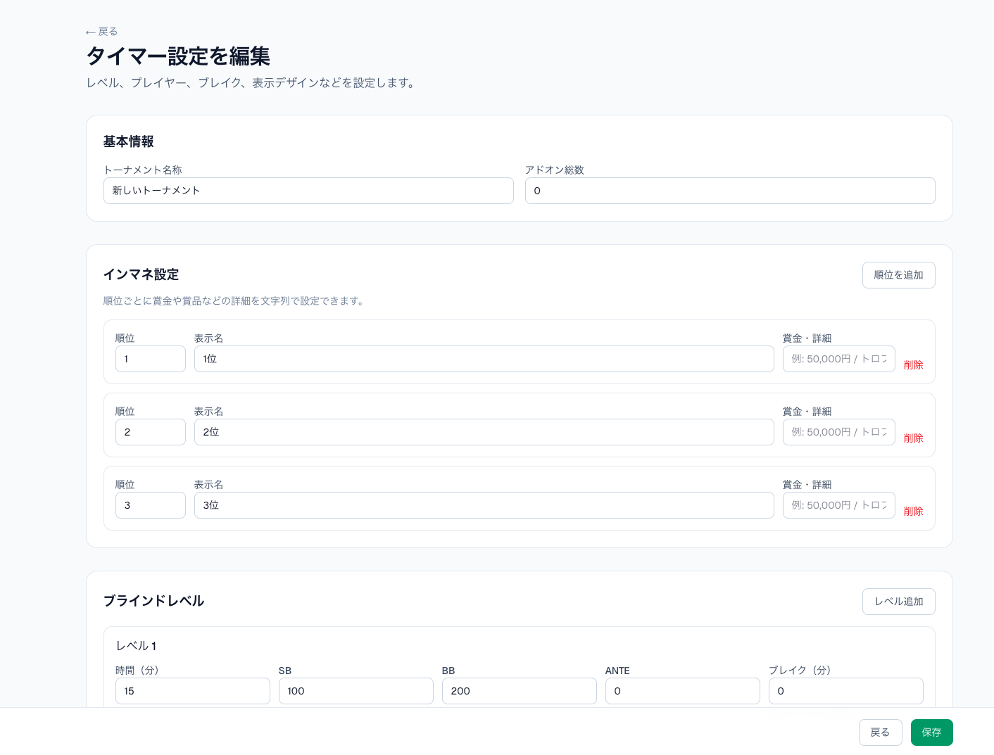This screenshot has height=755, width=994.
Task: Click the ブラインドレベル section heading
Action: [x=154, y=601]
